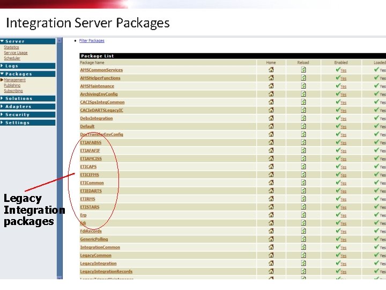The height and width of the screenshot is (290, 386).
Task: Reload the ArchivingEnvConfig package
Action: tap(303, 94)
